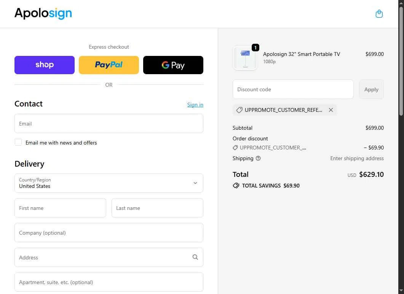The height and width of the screenshot is (294, 404).
Task: Click the page vertical scrollbar thumb
Action: (x=401, y=60)
